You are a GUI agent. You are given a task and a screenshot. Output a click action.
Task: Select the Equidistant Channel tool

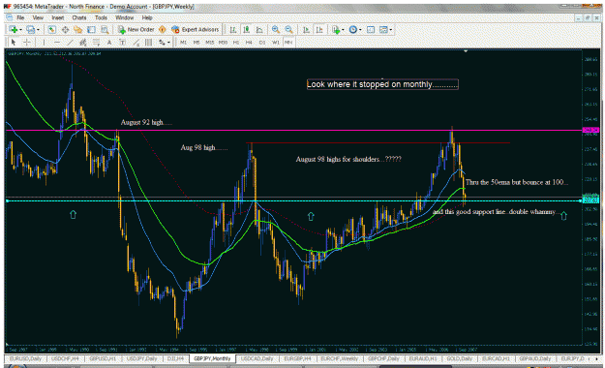pos(83,43)
